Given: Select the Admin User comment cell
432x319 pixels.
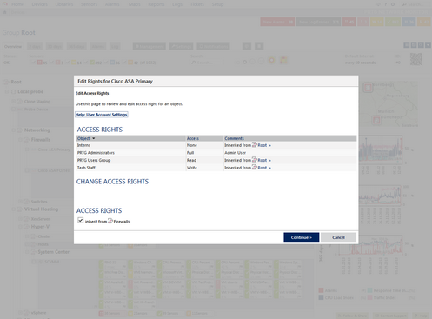Looking at the screenshot, I should click(235, 153).
